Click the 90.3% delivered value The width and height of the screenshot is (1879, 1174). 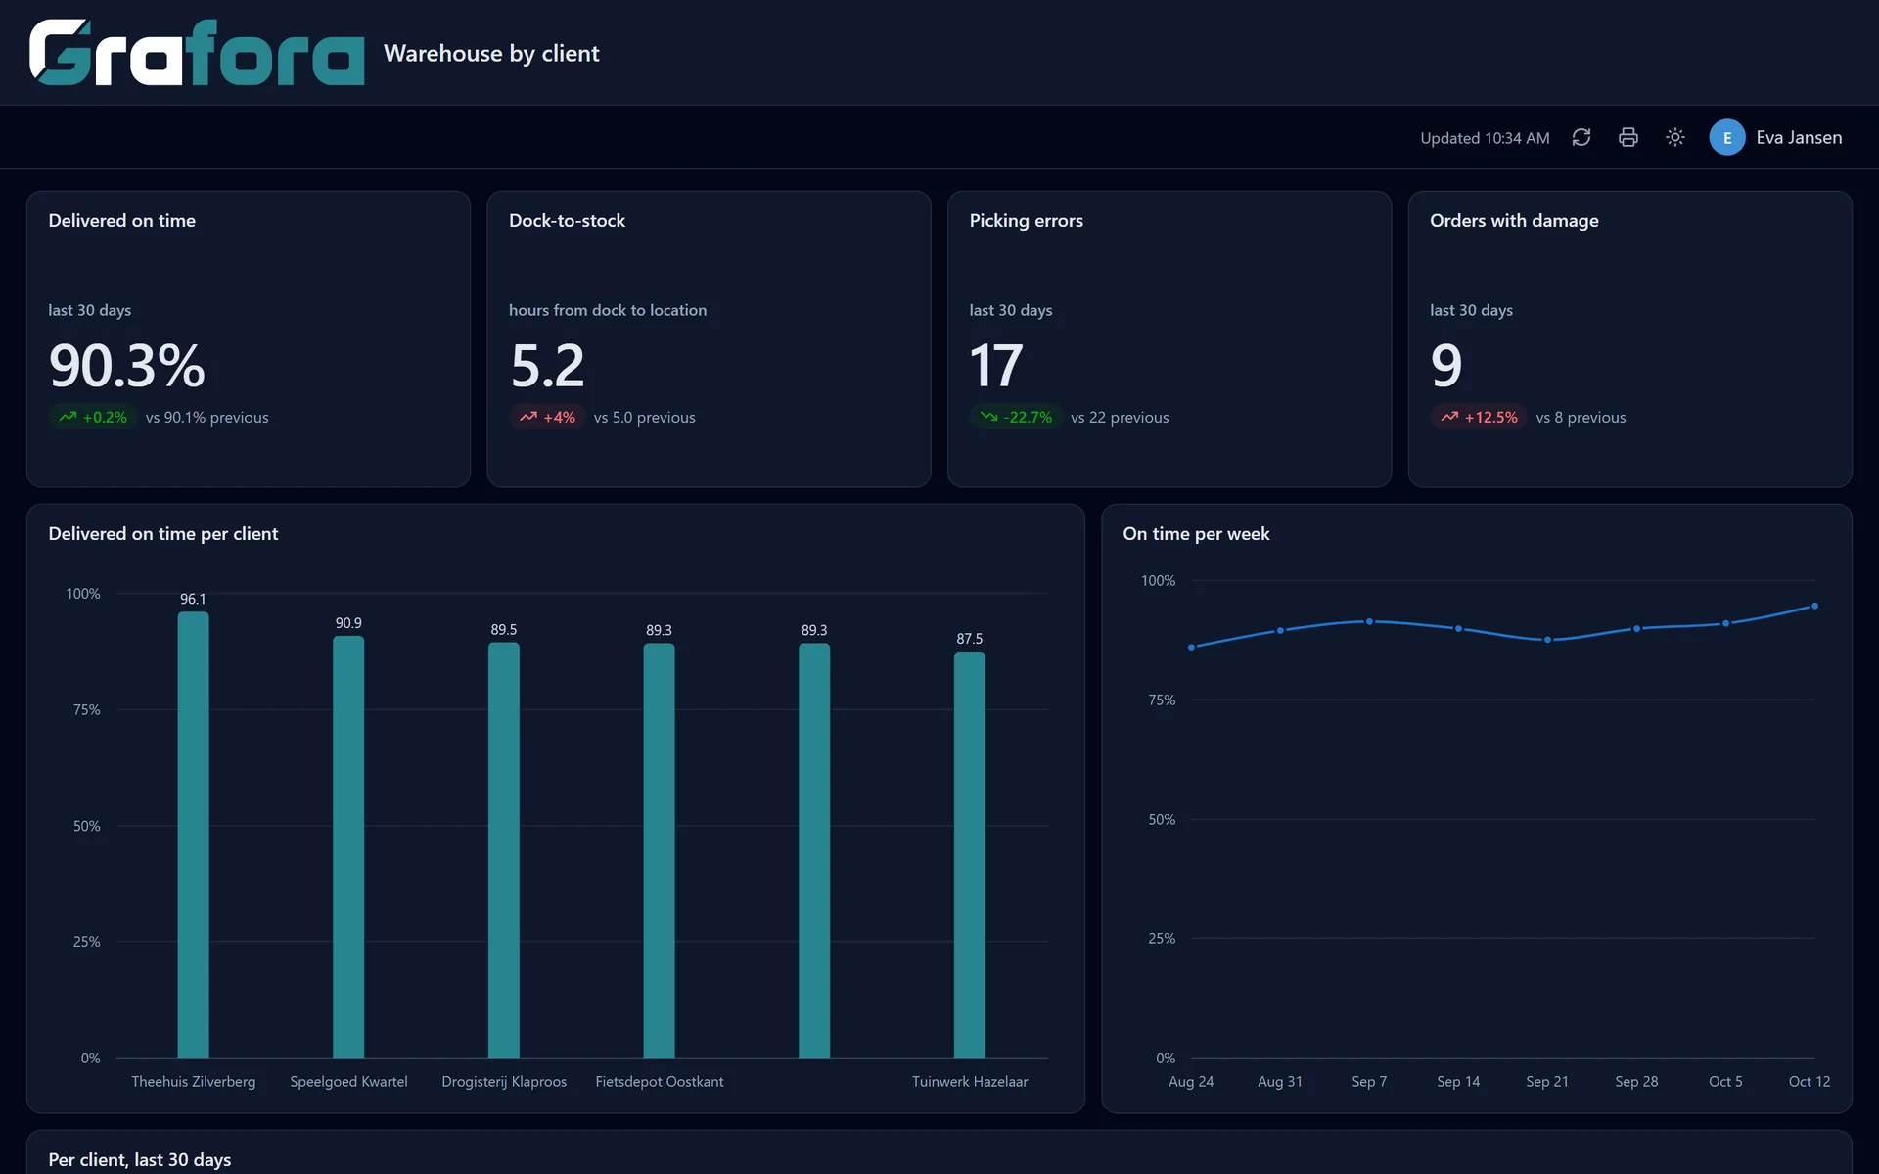pos(127,365)
